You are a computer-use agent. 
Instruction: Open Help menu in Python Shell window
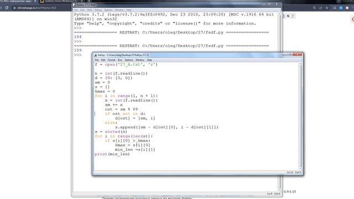coord(128,10)
